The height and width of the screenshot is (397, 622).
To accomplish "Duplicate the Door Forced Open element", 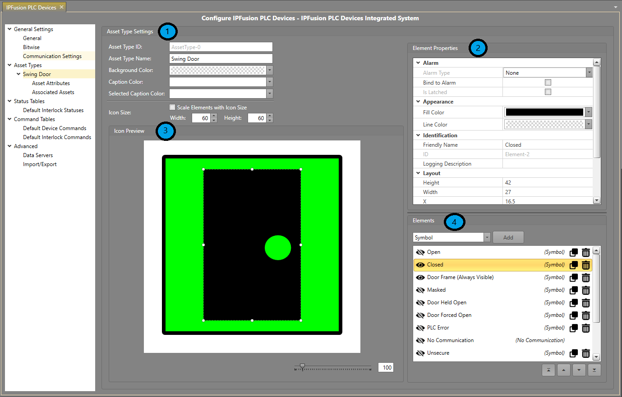I will [574, 316].
